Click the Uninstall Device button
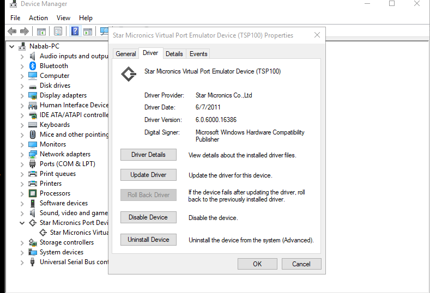This screenshot has width=430, height=293. (x=148, y=240)
